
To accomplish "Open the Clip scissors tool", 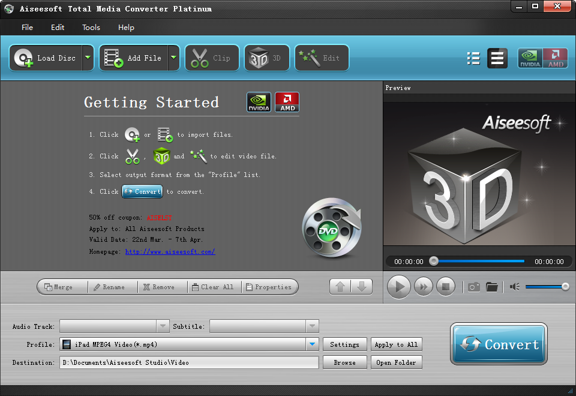I will click(212, 58).
